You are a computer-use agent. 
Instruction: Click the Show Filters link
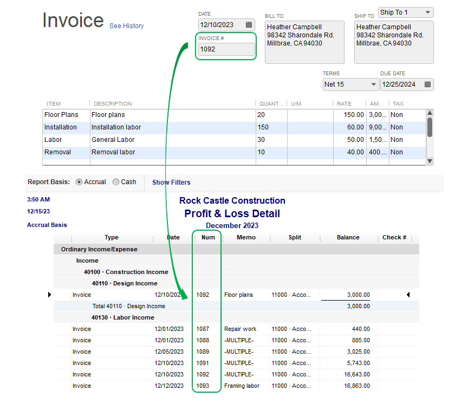coord(171,183)
